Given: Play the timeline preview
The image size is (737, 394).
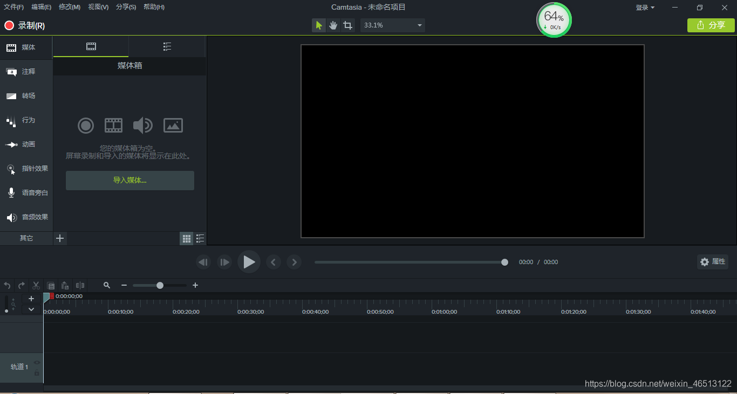Looking at the screenshot, I should coord(249,262).
